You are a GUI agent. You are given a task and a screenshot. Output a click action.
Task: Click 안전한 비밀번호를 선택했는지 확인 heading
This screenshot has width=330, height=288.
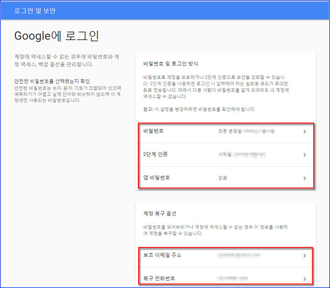tap(52, 81)
